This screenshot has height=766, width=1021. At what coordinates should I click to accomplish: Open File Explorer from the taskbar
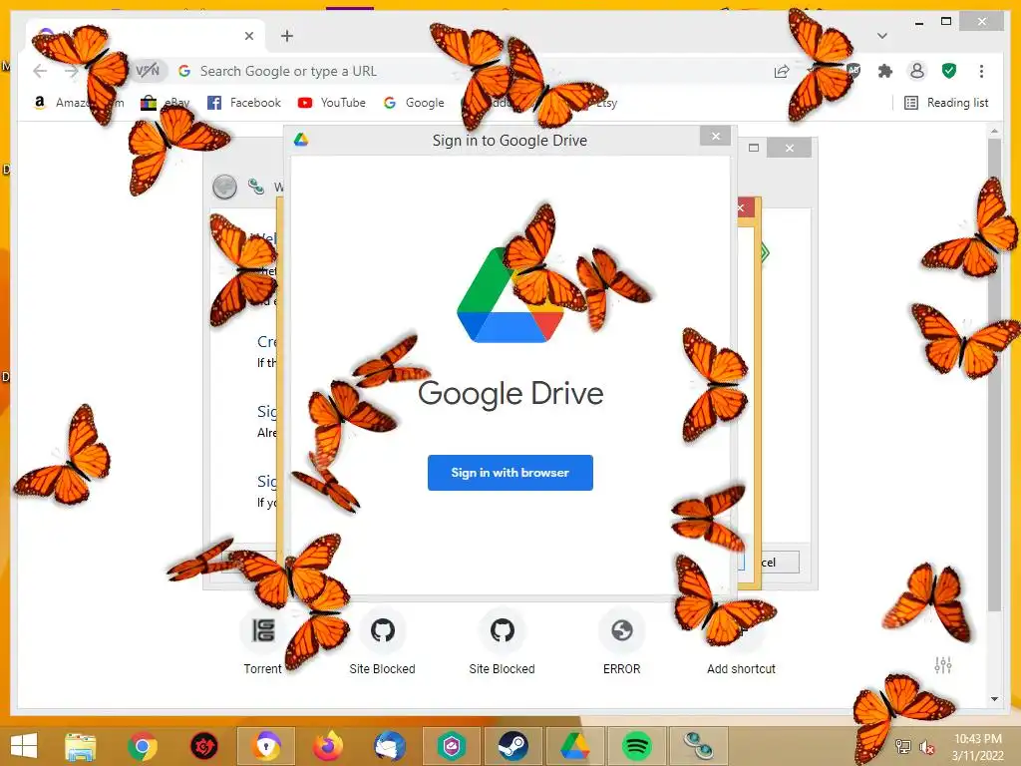tap(80, 746)
